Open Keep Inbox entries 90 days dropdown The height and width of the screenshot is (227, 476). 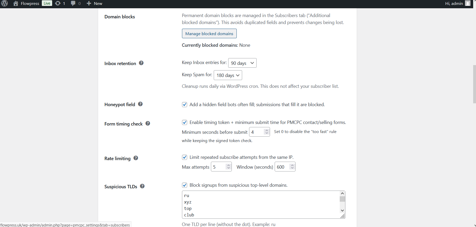coord(242,63)
